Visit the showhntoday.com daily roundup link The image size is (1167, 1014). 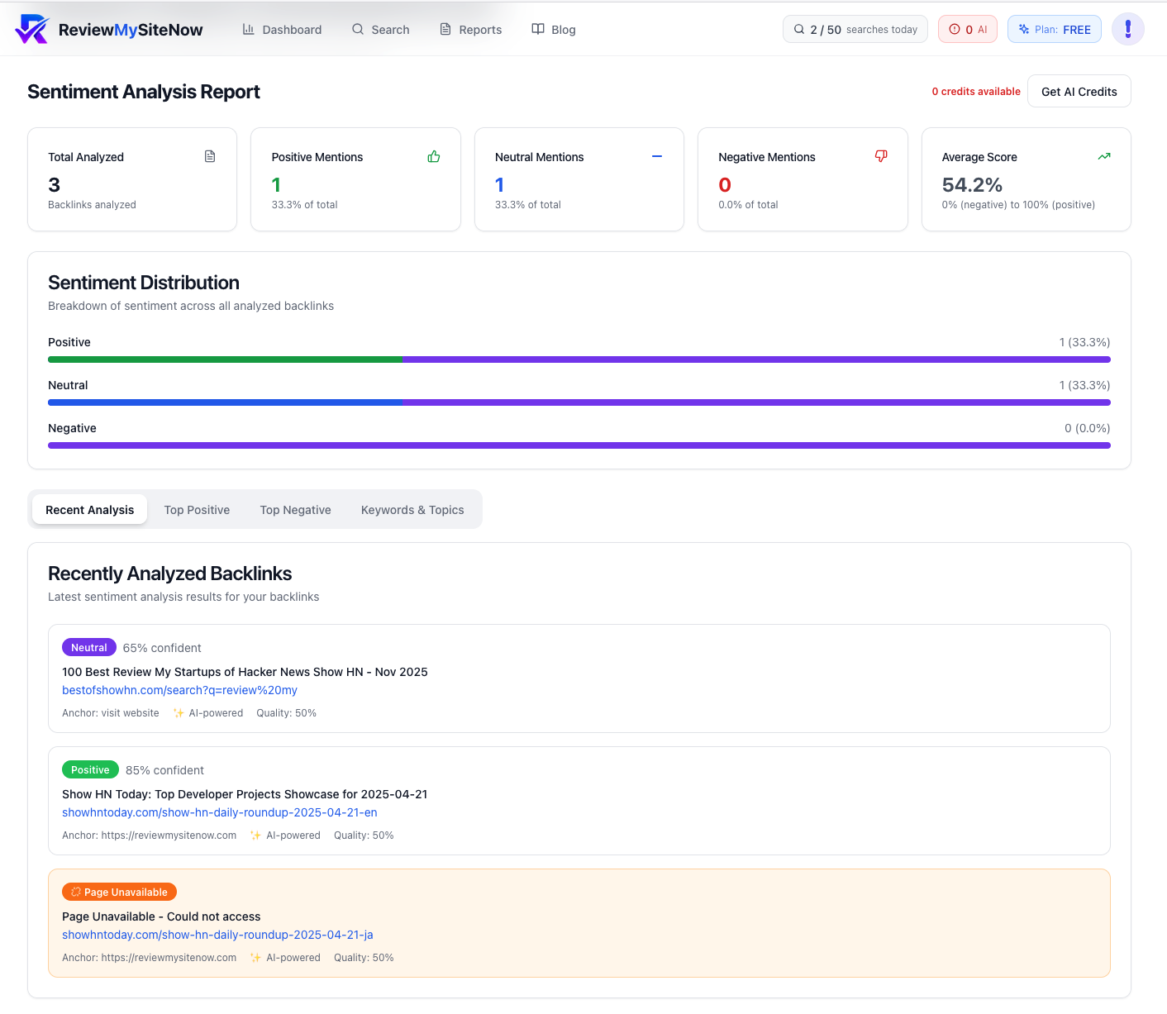point(219,812)
